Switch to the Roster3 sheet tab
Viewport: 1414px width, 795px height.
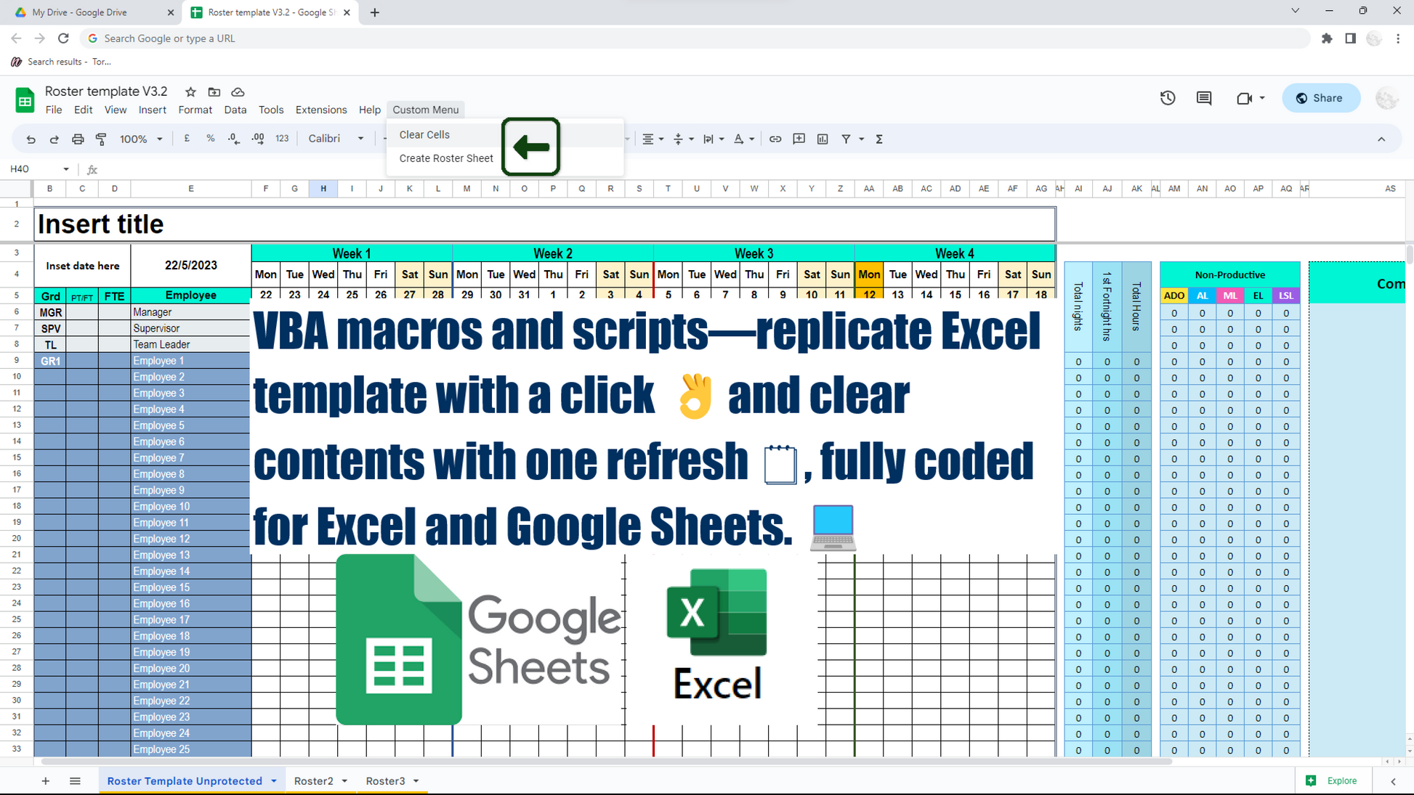(385, 780)
